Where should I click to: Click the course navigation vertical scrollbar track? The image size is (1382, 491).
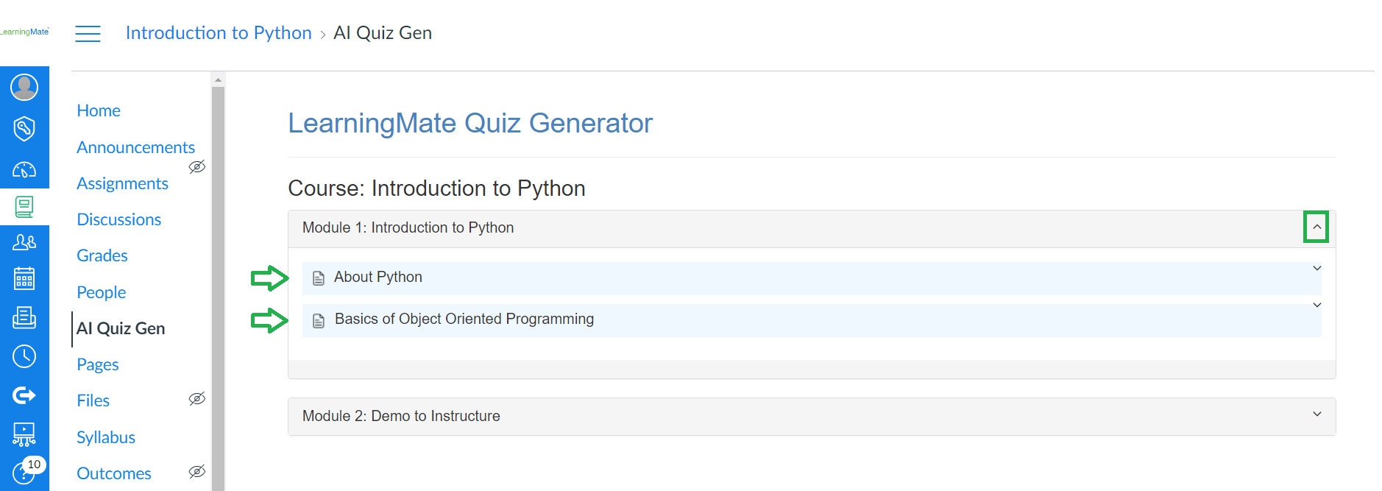coord(218,289)
